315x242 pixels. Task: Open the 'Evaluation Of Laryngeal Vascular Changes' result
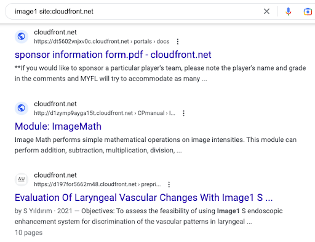(x=144, y=198)
